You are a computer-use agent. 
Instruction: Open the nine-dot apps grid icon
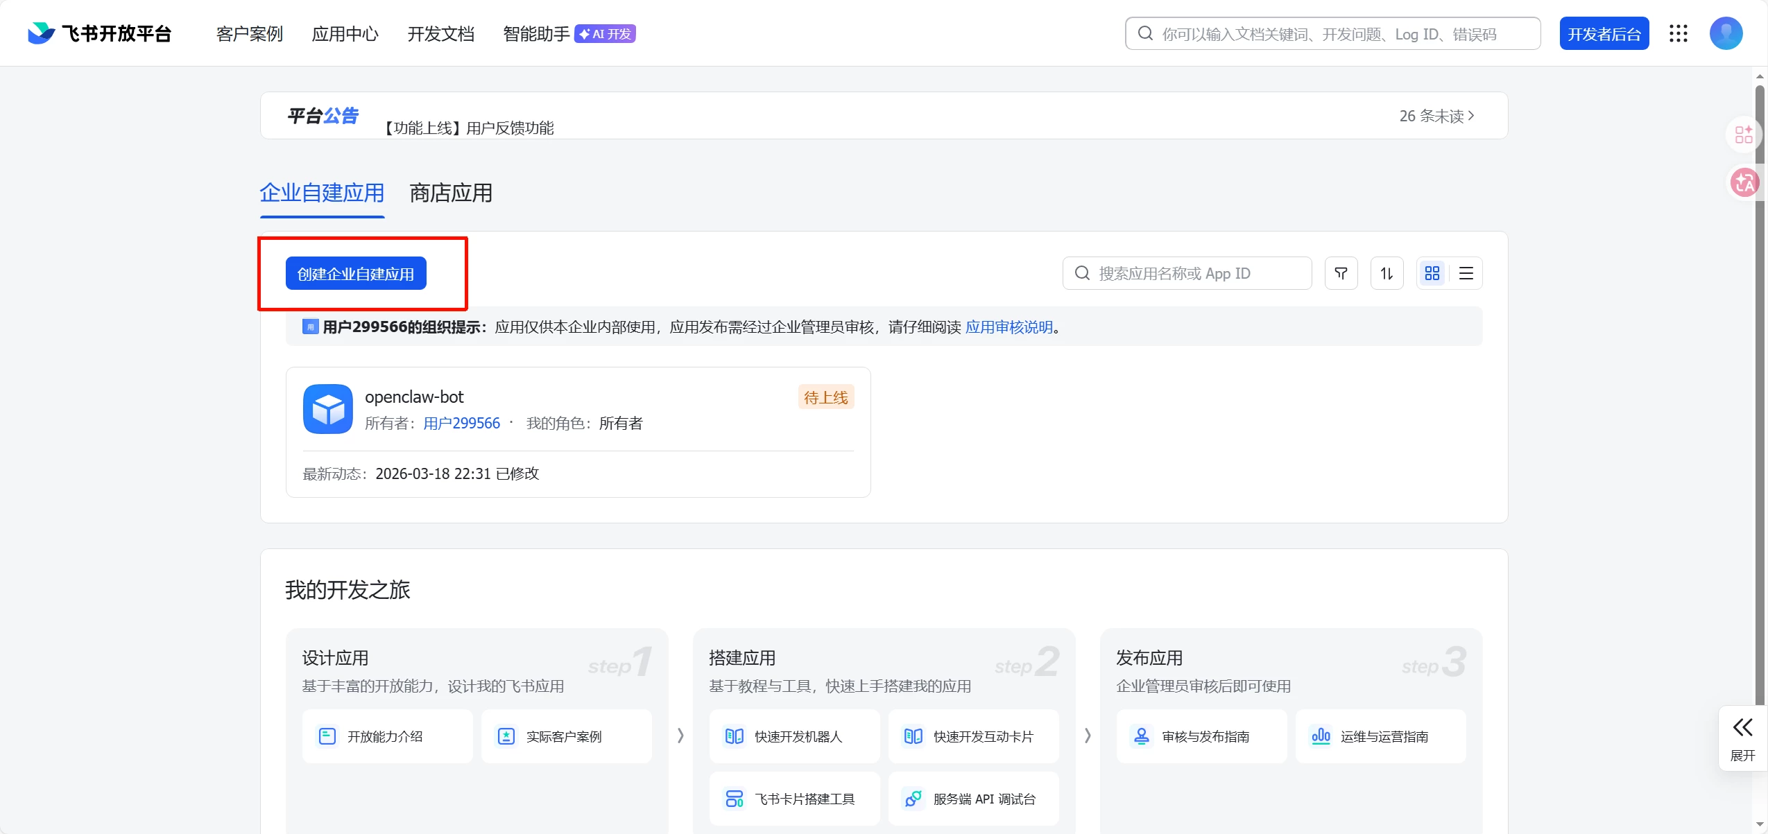(1678, 33)
